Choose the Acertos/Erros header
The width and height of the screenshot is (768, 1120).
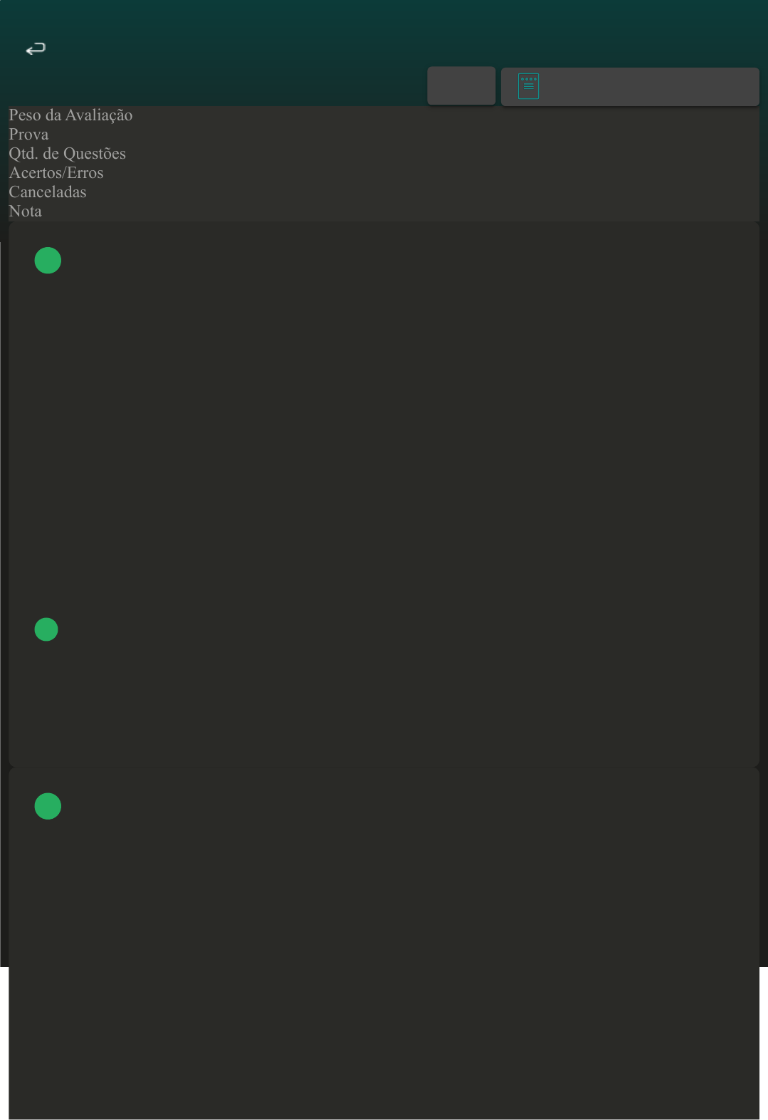coord(56,173)
